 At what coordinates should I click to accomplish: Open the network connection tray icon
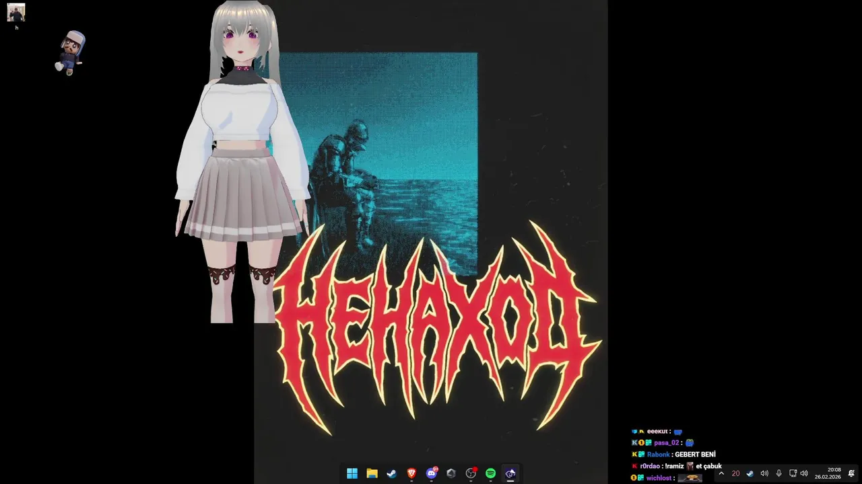point(793,473)
